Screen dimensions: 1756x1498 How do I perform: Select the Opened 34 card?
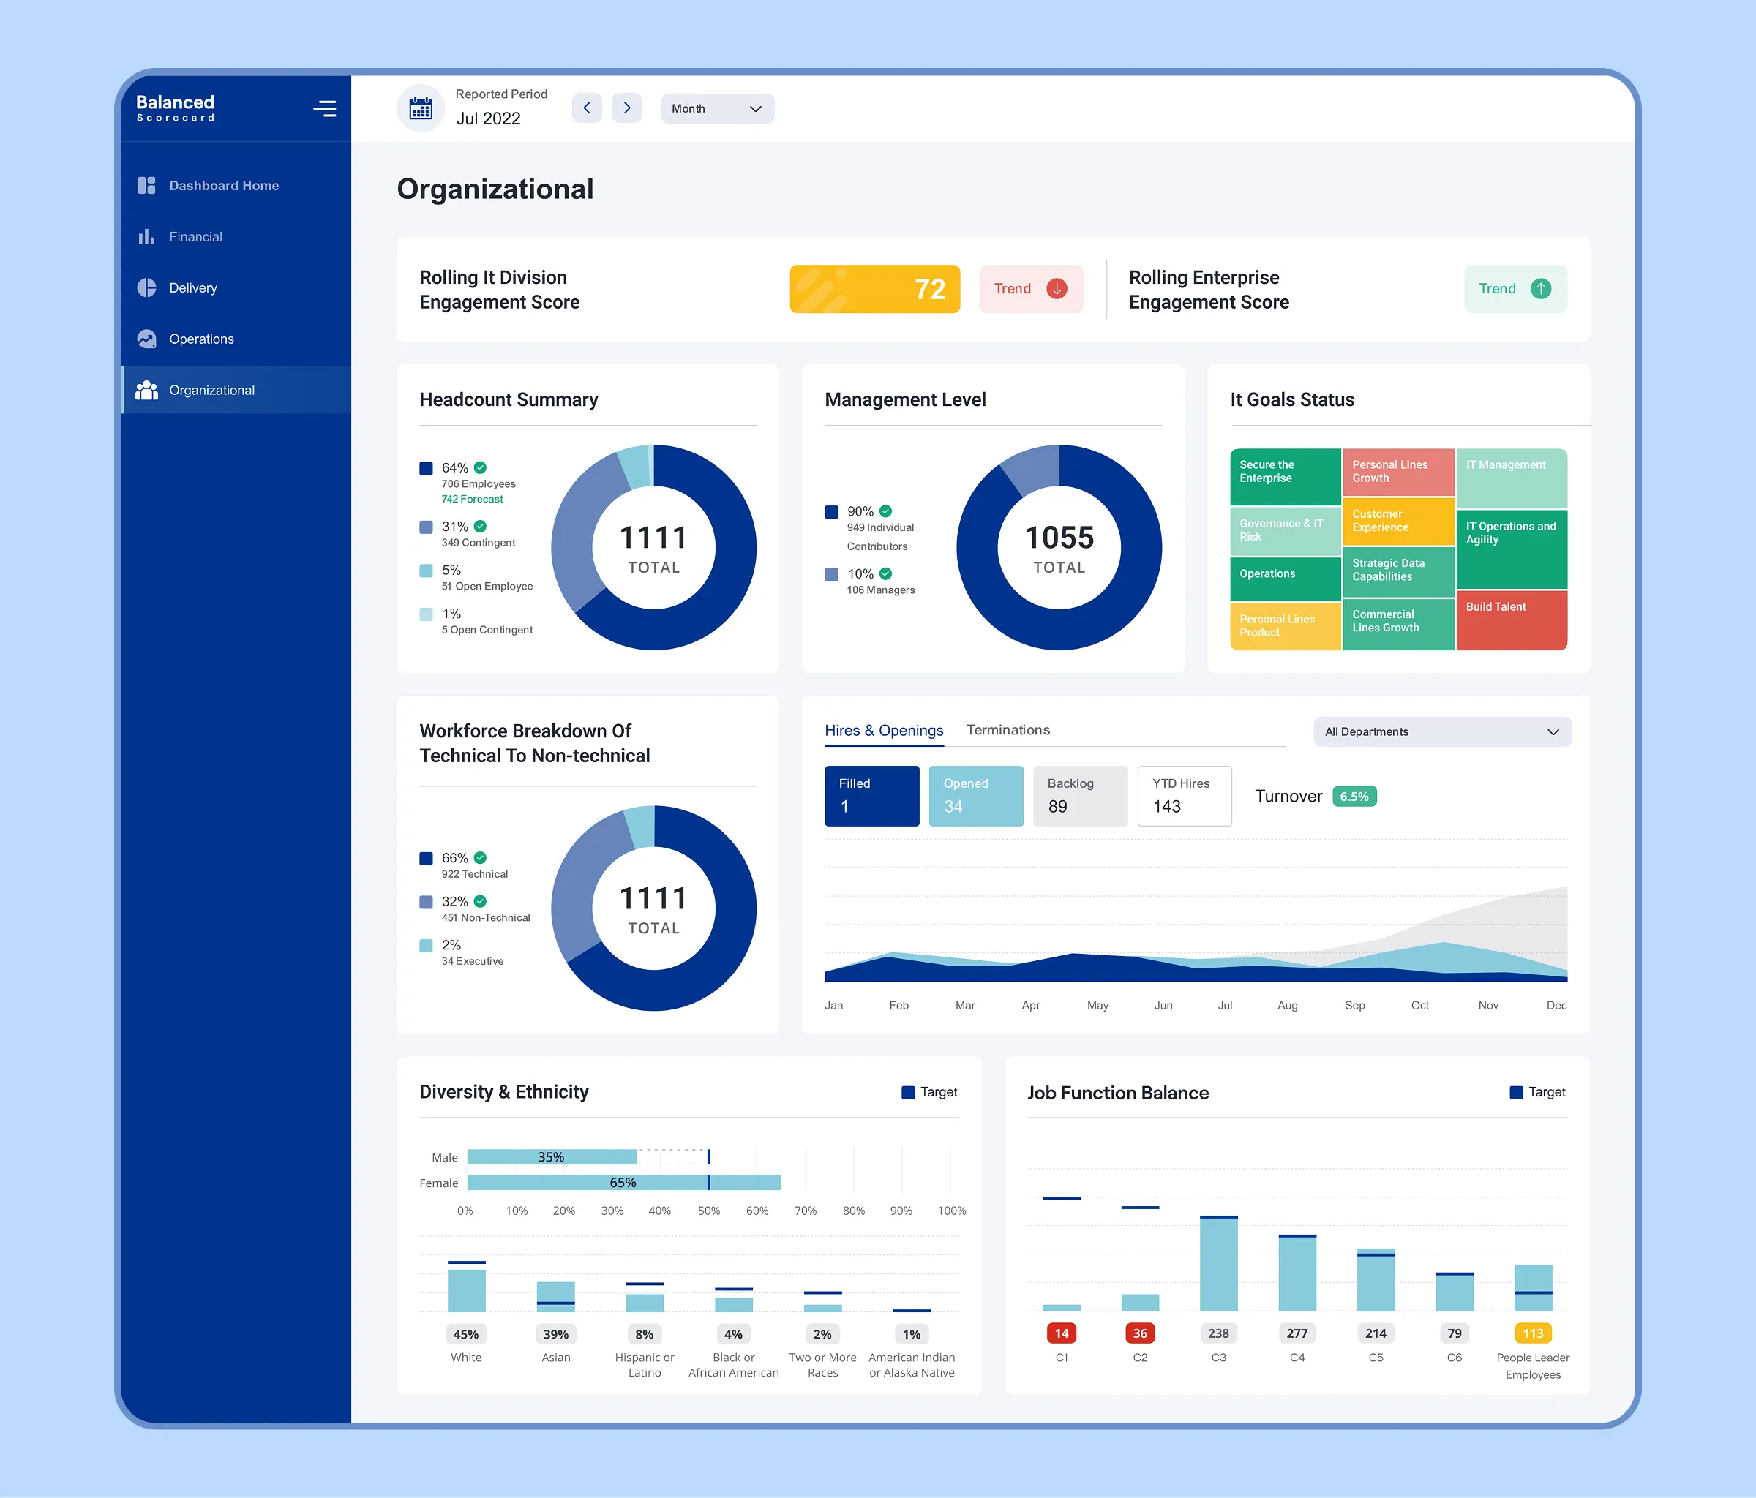click(x=976, y=797)
